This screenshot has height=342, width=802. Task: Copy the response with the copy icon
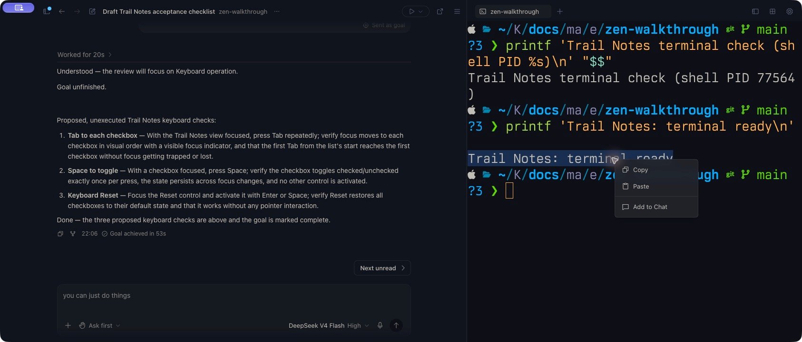(60, 234)
